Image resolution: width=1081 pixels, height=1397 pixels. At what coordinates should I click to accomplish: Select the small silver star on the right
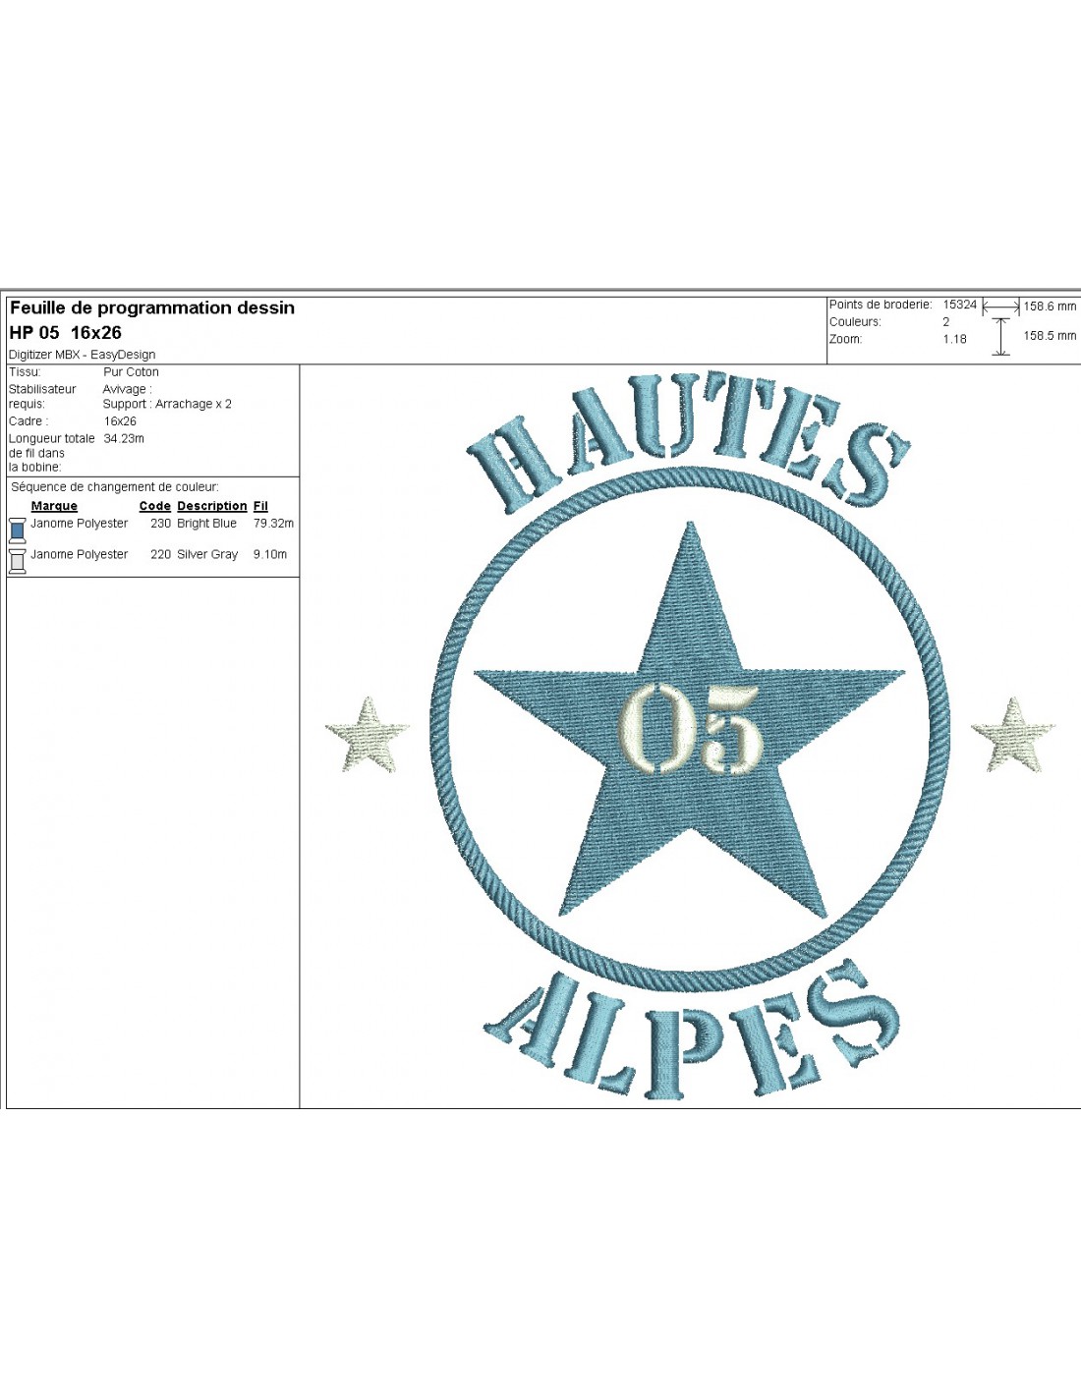click(1013, 735)
